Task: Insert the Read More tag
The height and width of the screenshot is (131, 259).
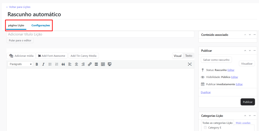Action: coord(96,64)
